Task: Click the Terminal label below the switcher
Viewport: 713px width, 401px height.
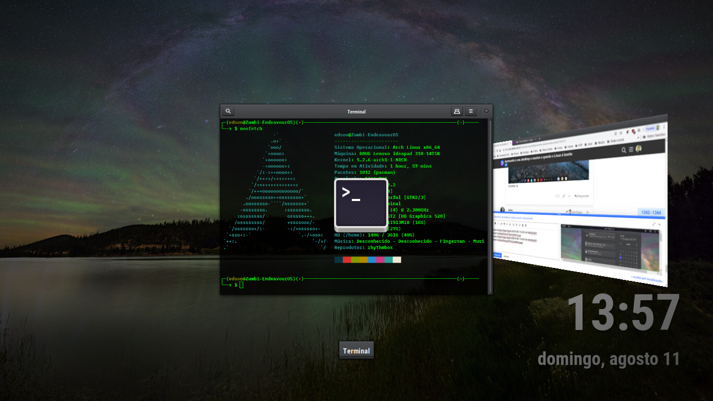Action: (x=356, y=351)
